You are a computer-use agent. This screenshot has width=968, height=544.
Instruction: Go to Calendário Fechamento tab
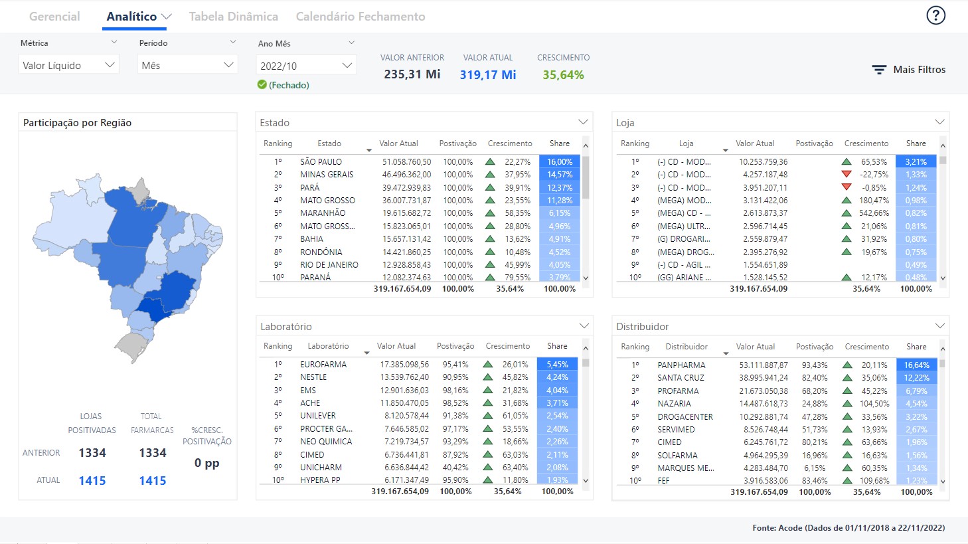click(x=360, y=17)
